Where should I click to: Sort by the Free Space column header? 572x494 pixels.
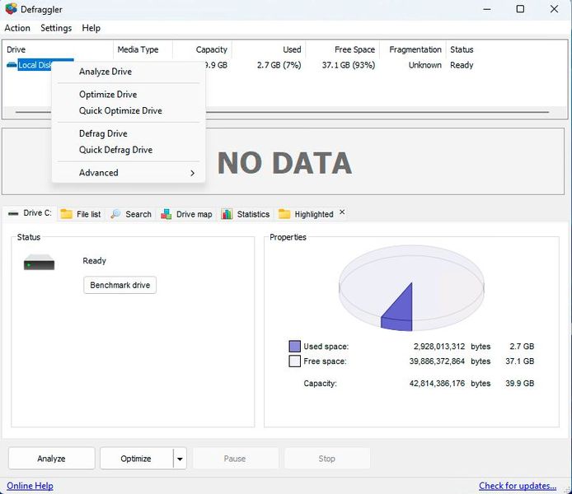pos(343,49)
